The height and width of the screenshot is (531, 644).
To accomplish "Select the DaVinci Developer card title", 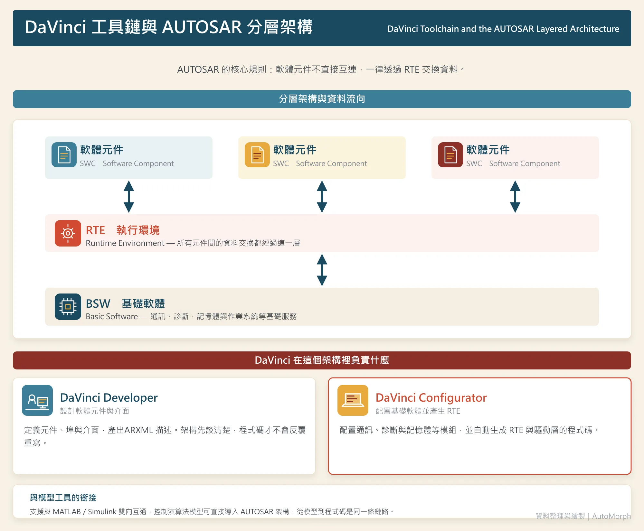I will tap(109, 398).
